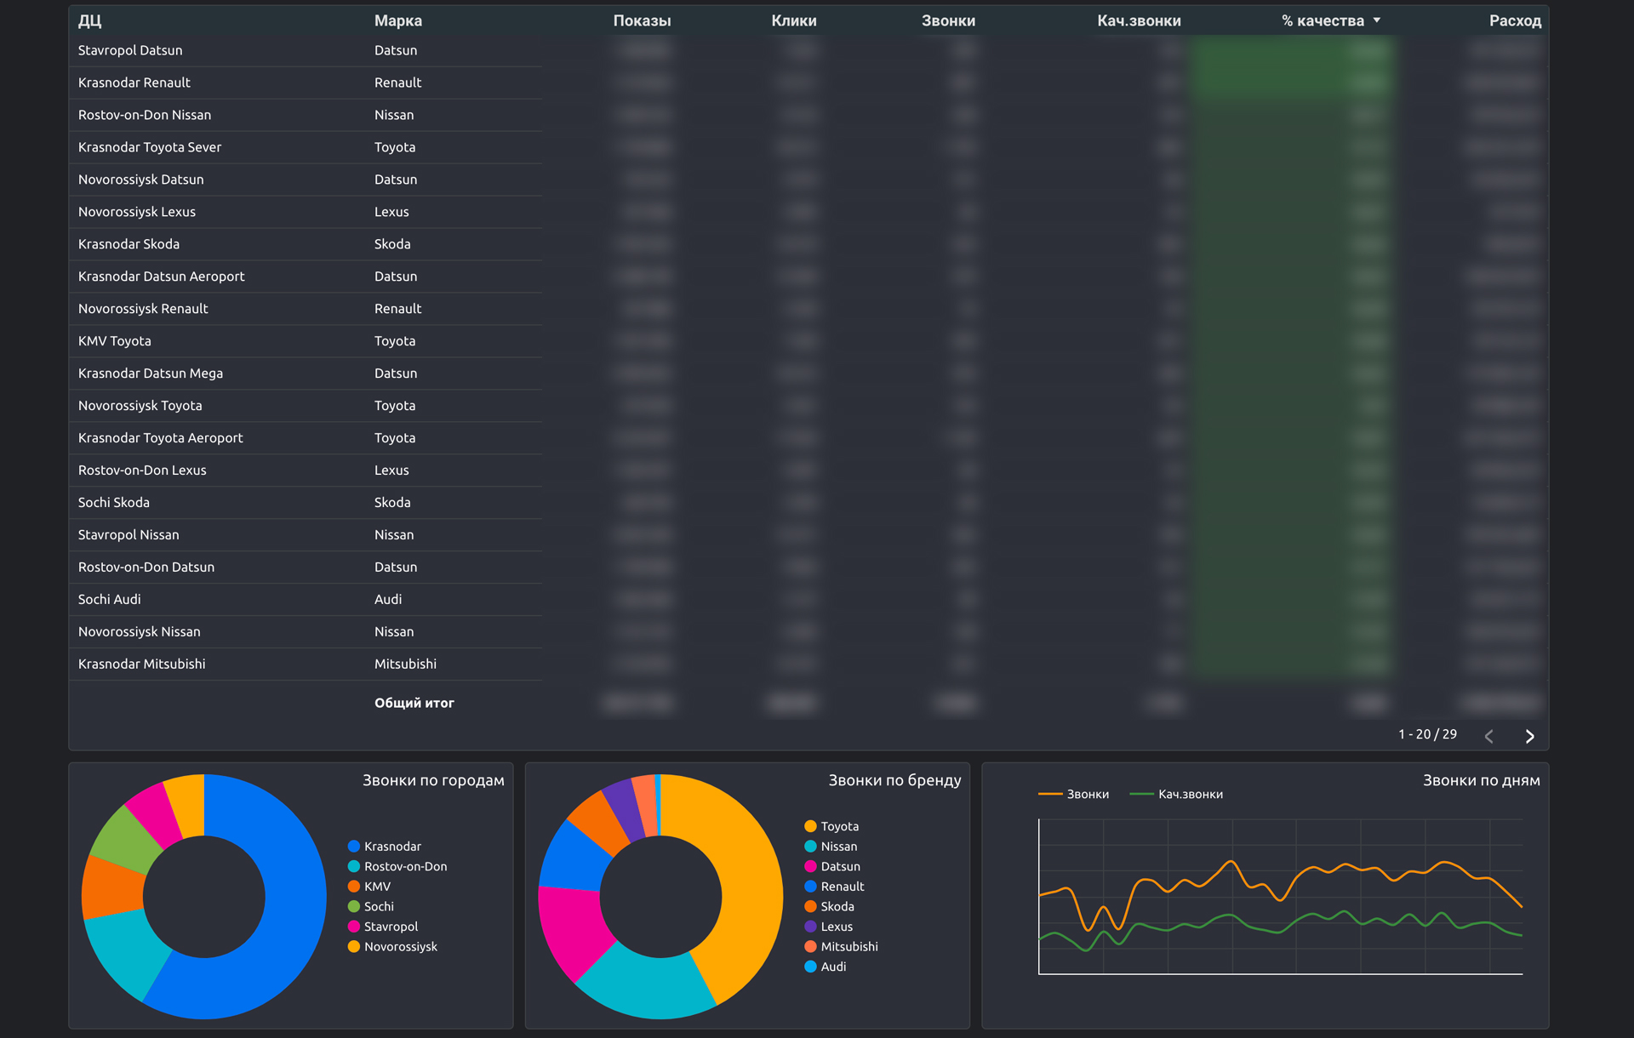
Task: Select Novorossiysk Lexus row name
Action: pyautogui.click(x=137, y=212)
